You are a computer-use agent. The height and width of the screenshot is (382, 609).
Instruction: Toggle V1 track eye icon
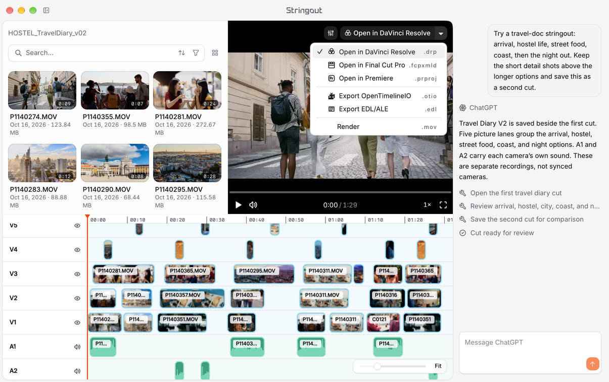pyautogui.click(x=77, y=322)
